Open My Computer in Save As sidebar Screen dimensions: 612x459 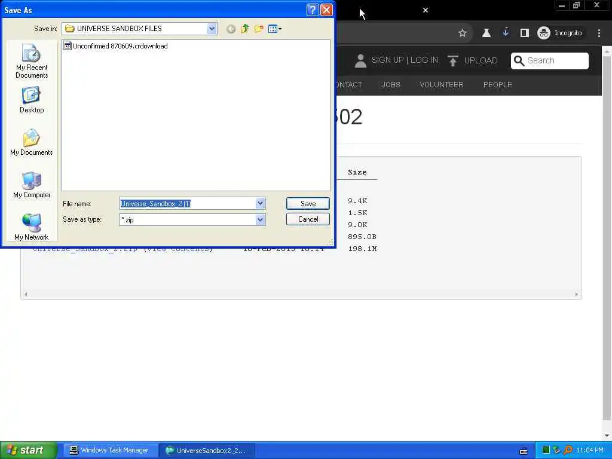(x=32, y=185)
